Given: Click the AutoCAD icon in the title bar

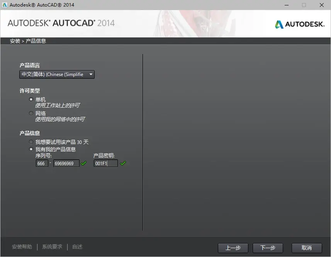Looking at the screenshot, I should click(x=4, y=5).
